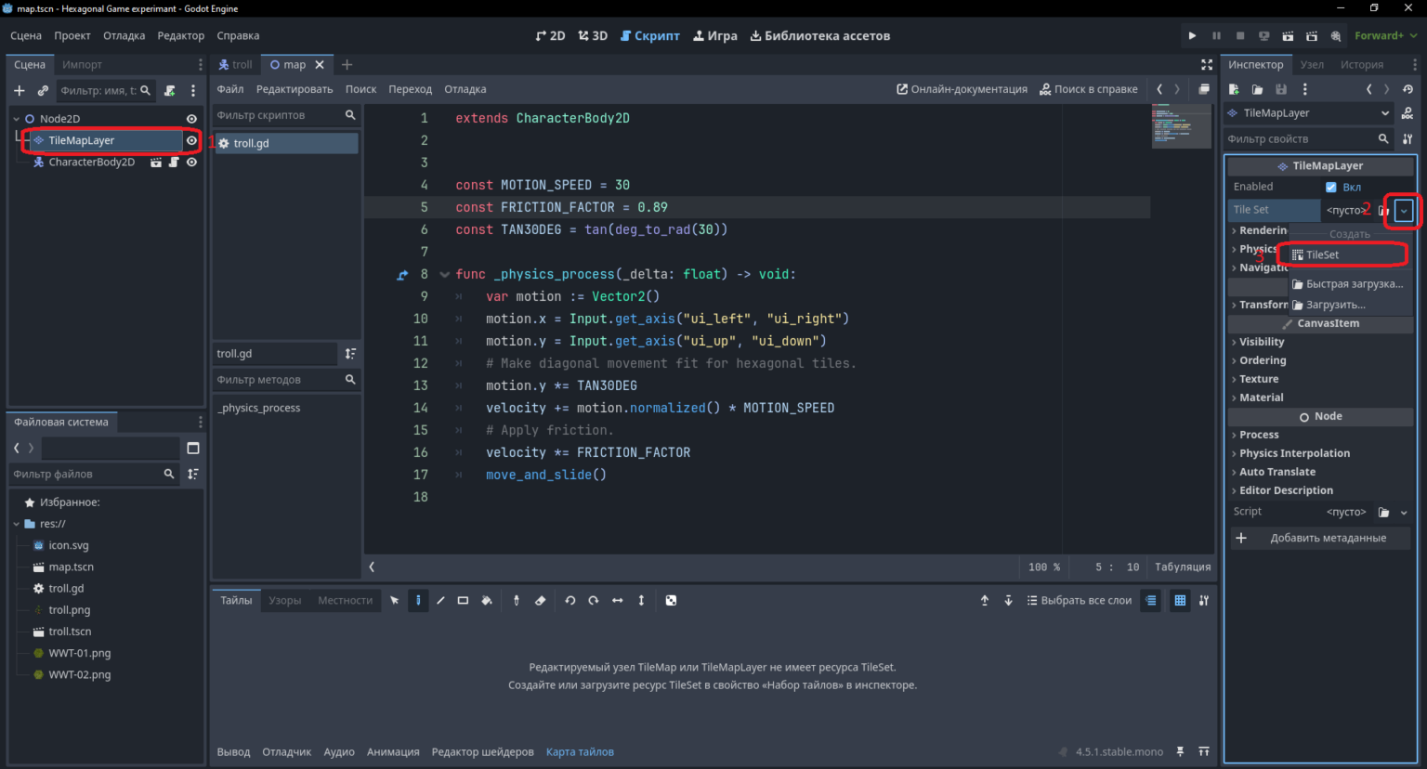The image size is (1427, 769).
Task: Pick the rectangle draw tool
Action: click(x=463, y=601)
